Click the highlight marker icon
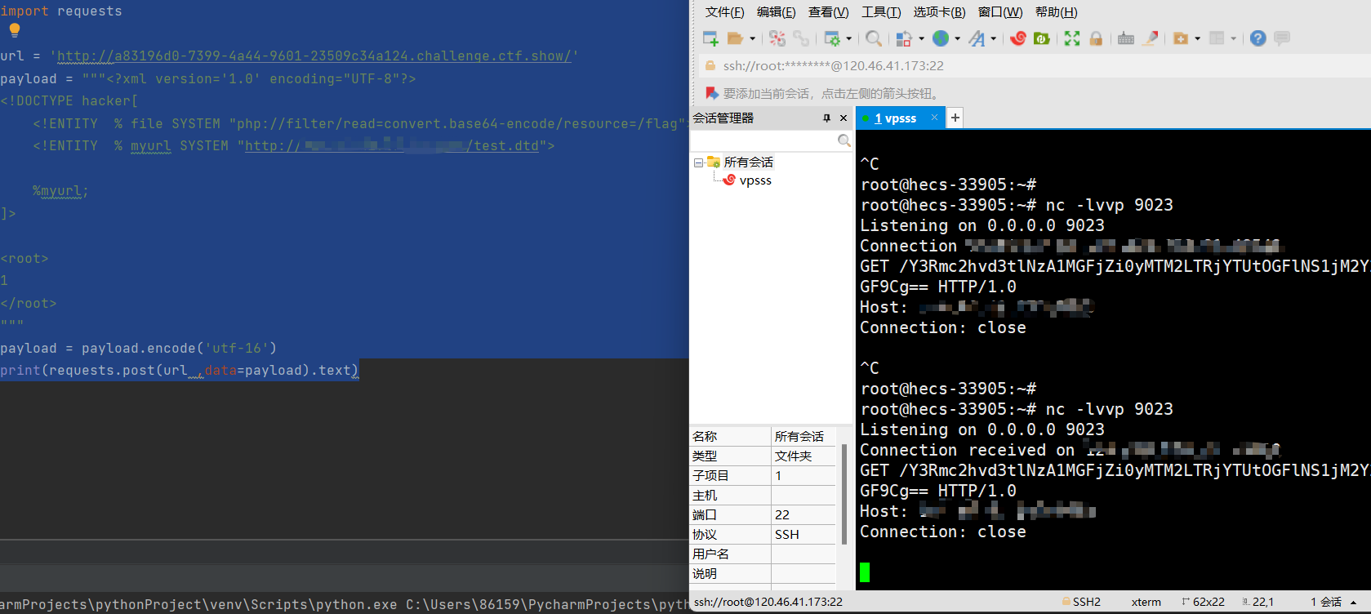Viewport: 1371px width, 614px height. click(1151, 38)
